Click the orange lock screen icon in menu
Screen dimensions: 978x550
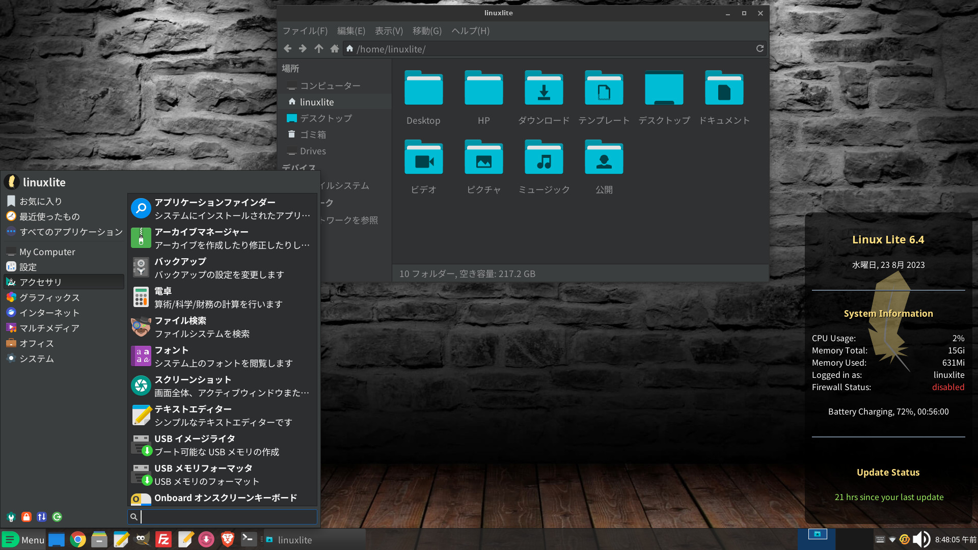point(26,517)
